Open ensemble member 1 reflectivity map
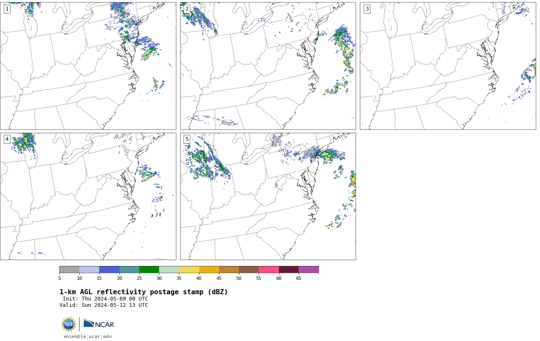This screenshot has height=341, width=540. point(88,66)
